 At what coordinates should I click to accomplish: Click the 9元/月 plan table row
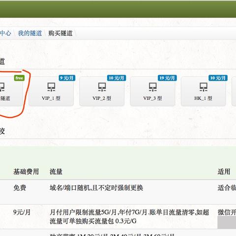click(x=118, y=217)
